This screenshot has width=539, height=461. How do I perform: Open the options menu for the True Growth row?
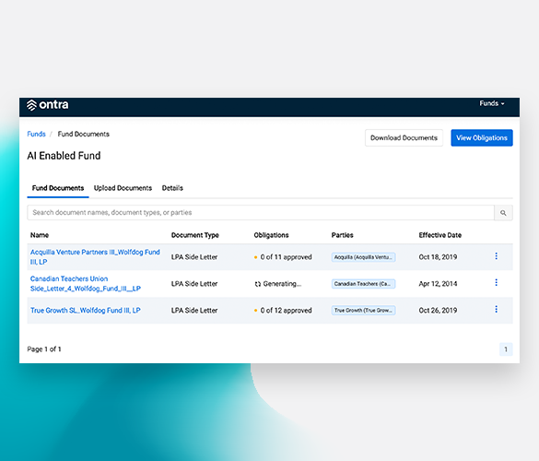tap(496, 309)
